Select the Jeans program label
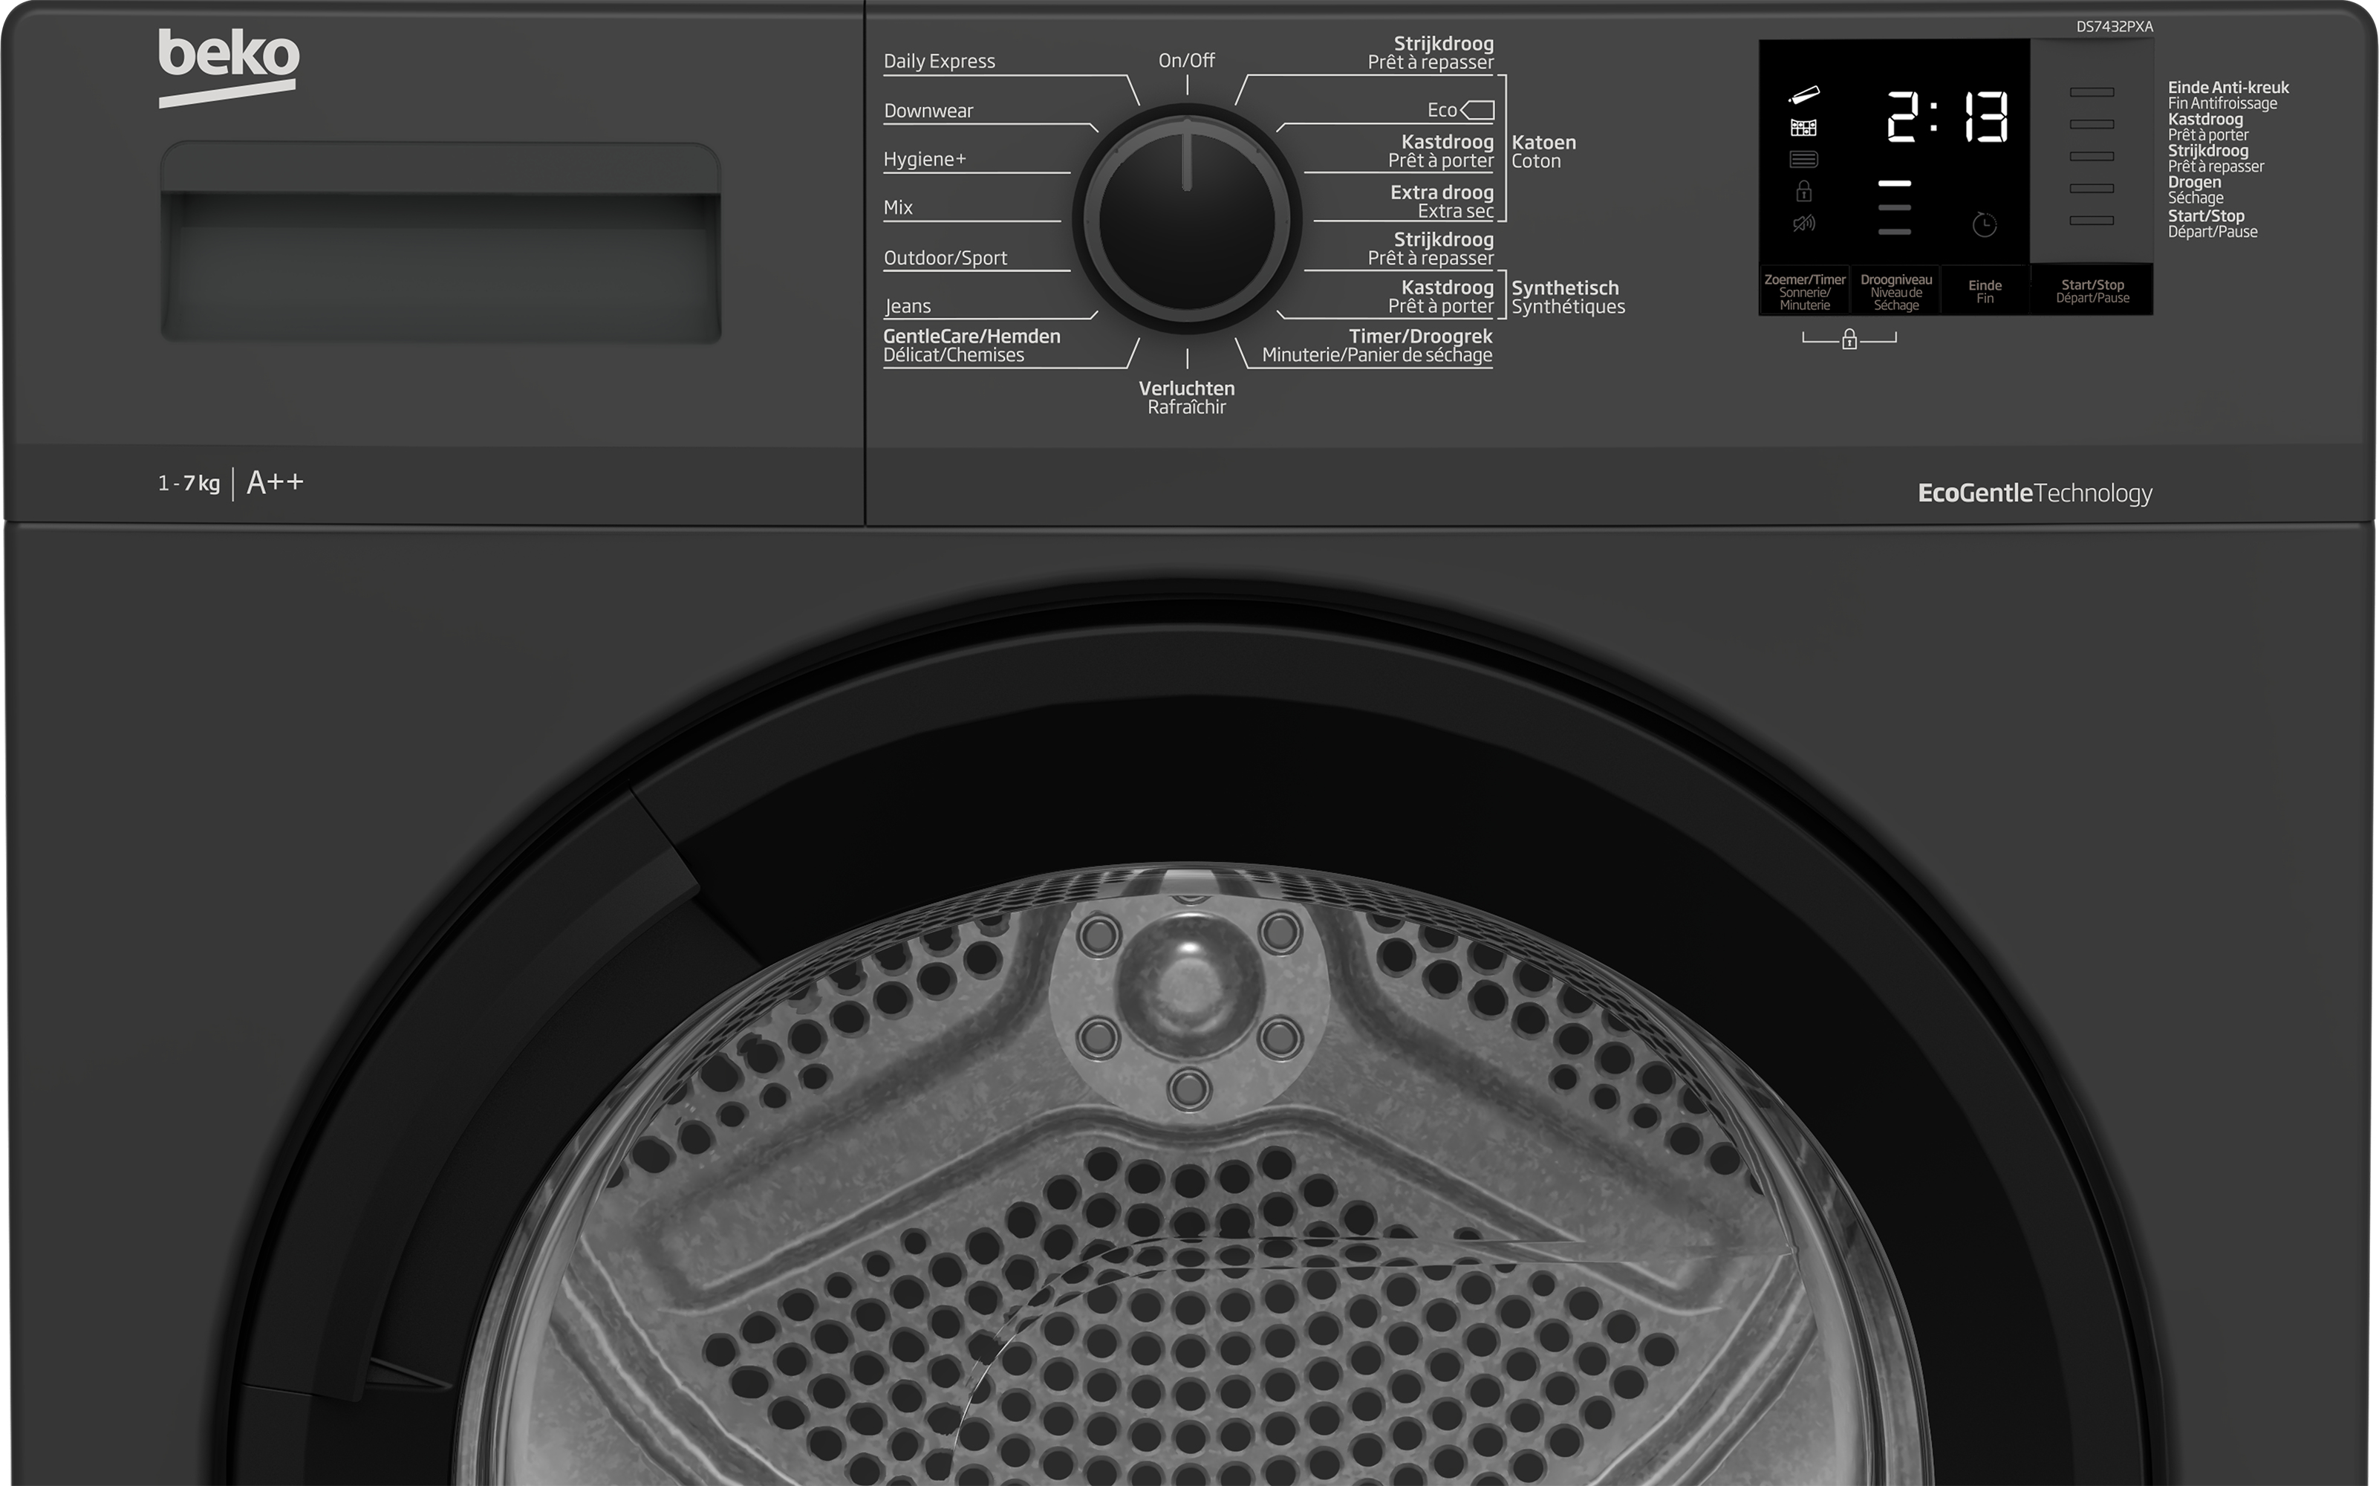This screenshot has height=1486, width=2379. pyautogui.click(x=908, y=307)
